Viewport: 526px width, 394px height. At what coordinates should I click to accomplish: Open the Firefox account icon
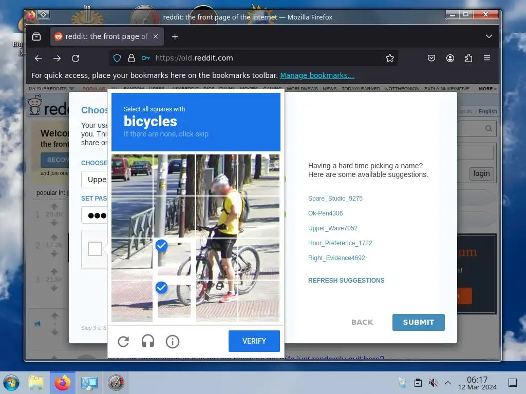click(450, 58)
